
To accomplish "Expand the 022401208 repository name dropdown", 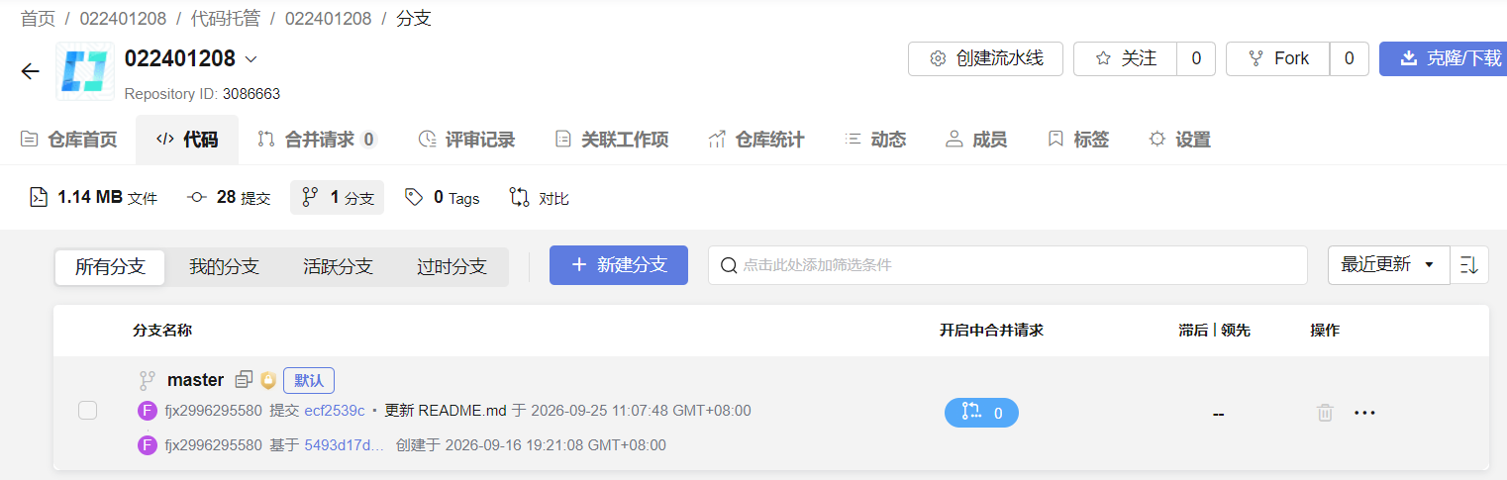I will (x=251, y=59).
